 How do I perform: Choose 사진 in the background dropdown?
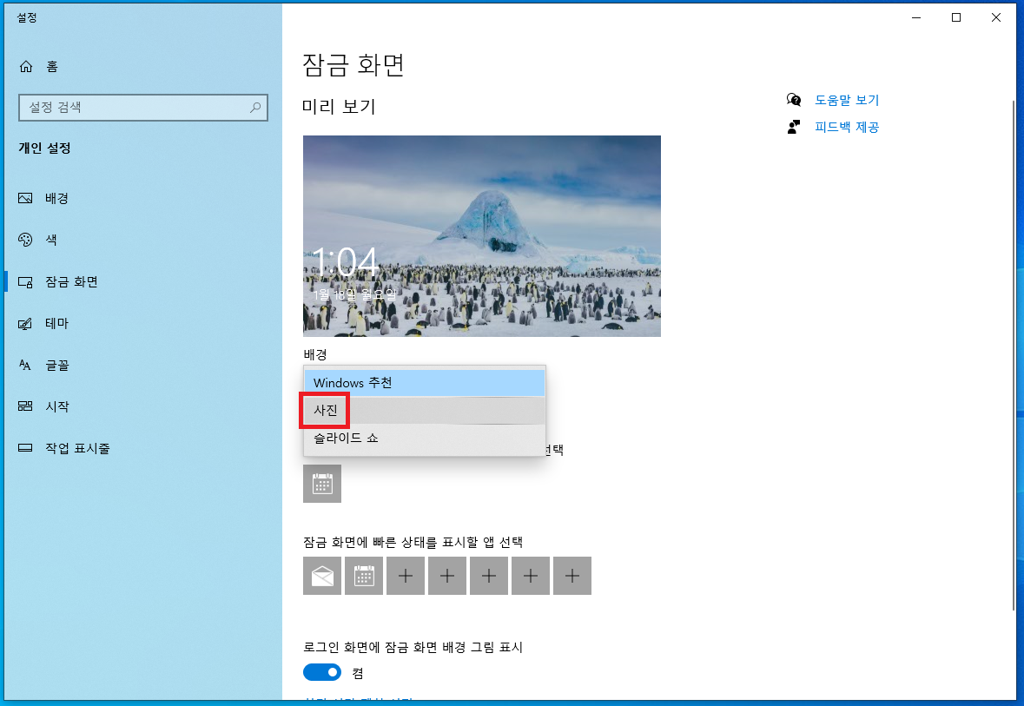[x=425, y=410]
